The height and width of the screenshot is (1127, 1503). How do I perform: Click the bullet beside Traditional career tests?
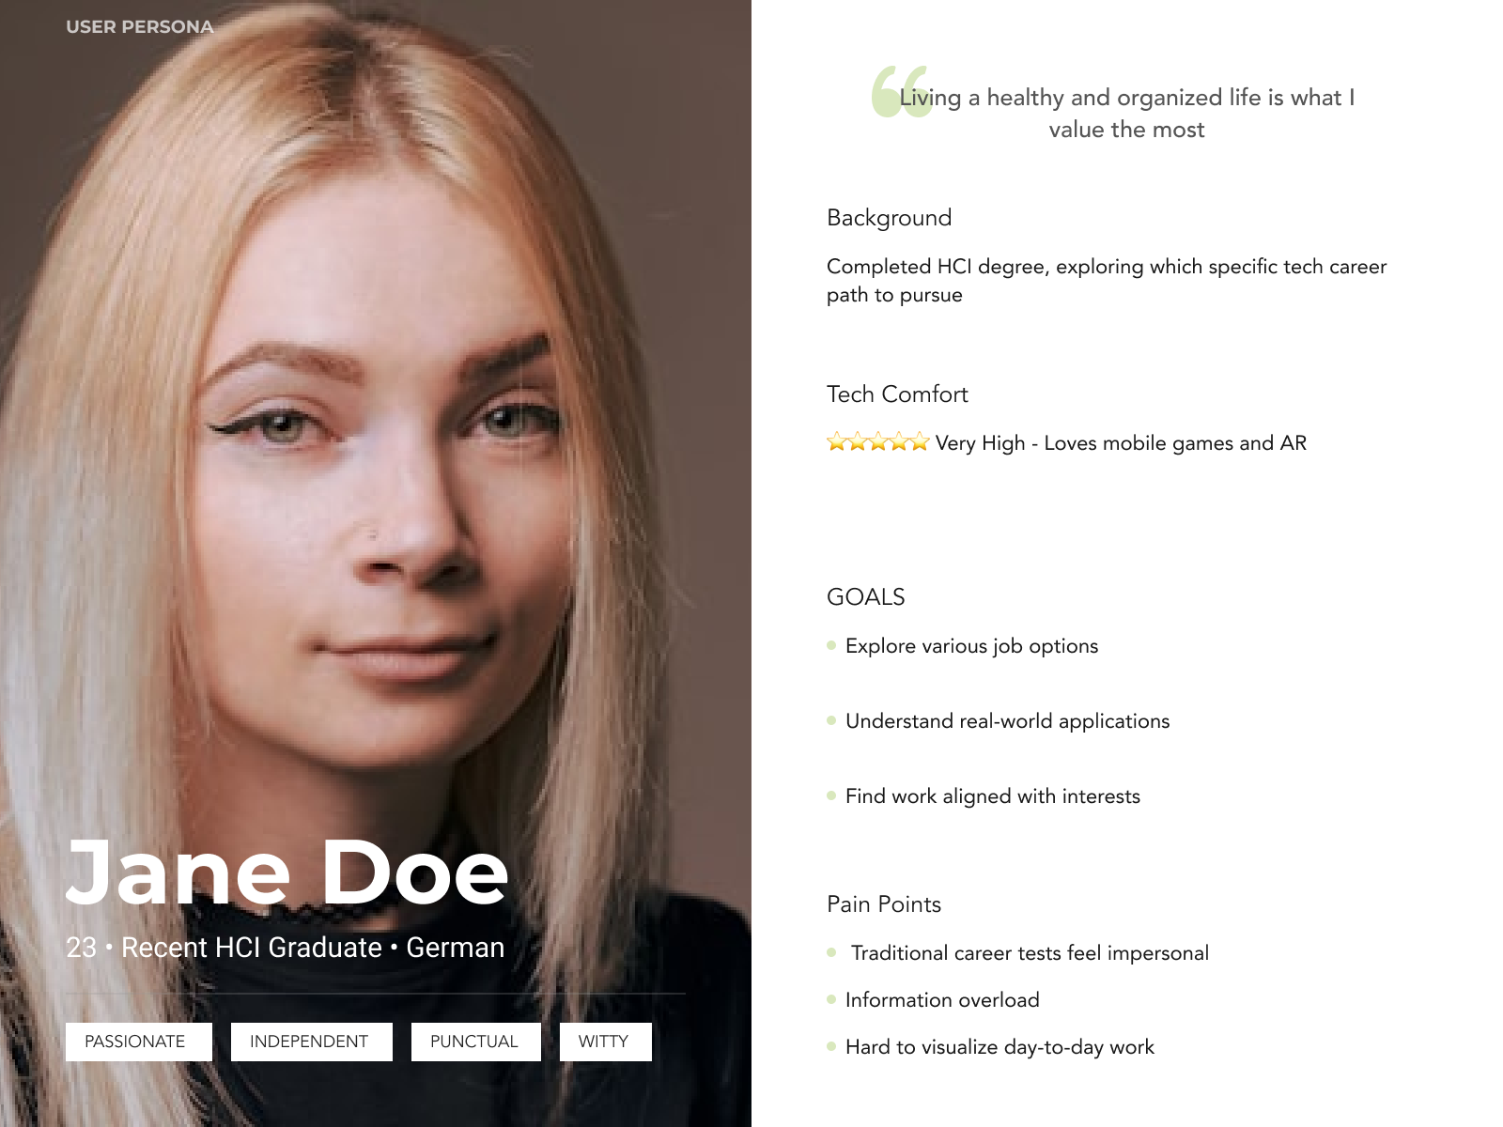831,952
